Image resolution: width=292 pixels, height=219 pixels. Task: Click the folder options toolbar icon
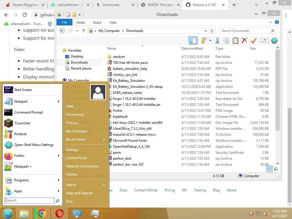pyautogui.click(x=204, y=40)
